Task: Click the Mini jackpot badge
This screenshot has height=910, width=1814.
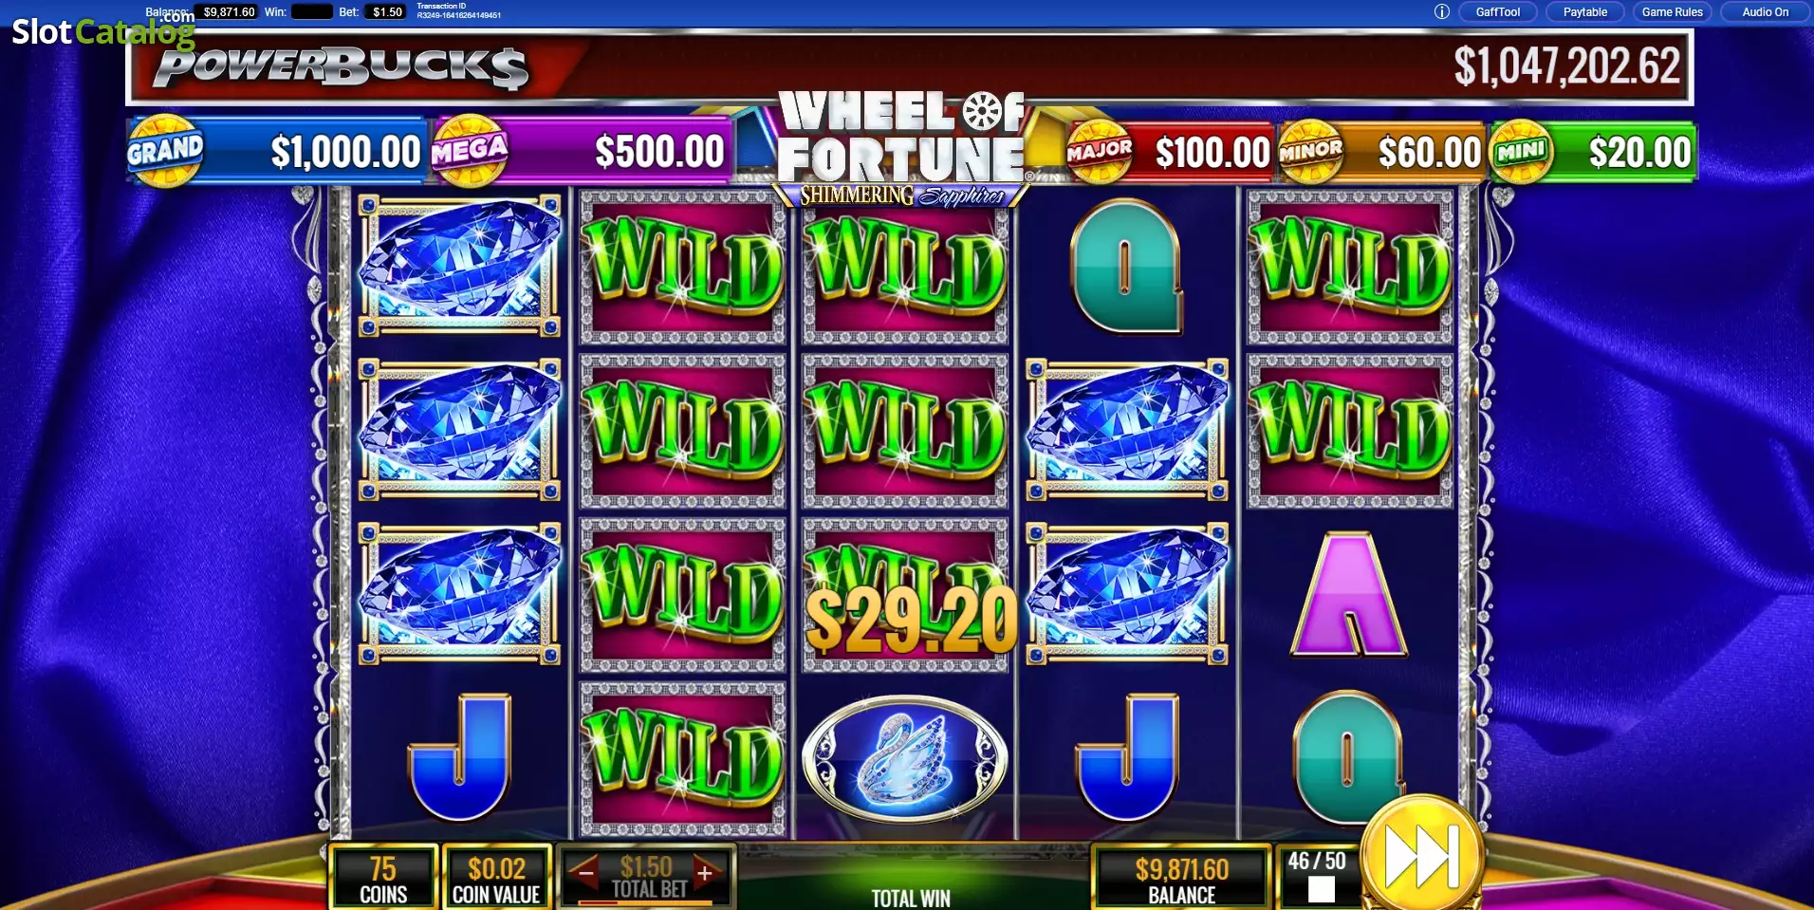Action: 1521,151
